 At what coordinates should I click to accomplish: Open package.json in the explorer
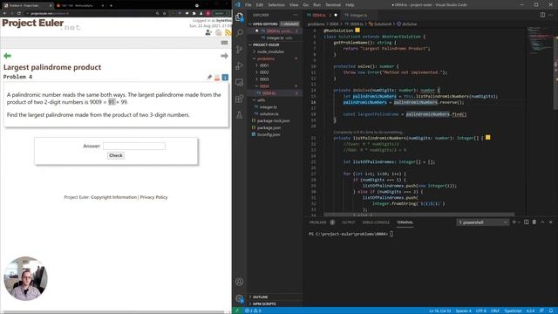[x=269, y=127]
